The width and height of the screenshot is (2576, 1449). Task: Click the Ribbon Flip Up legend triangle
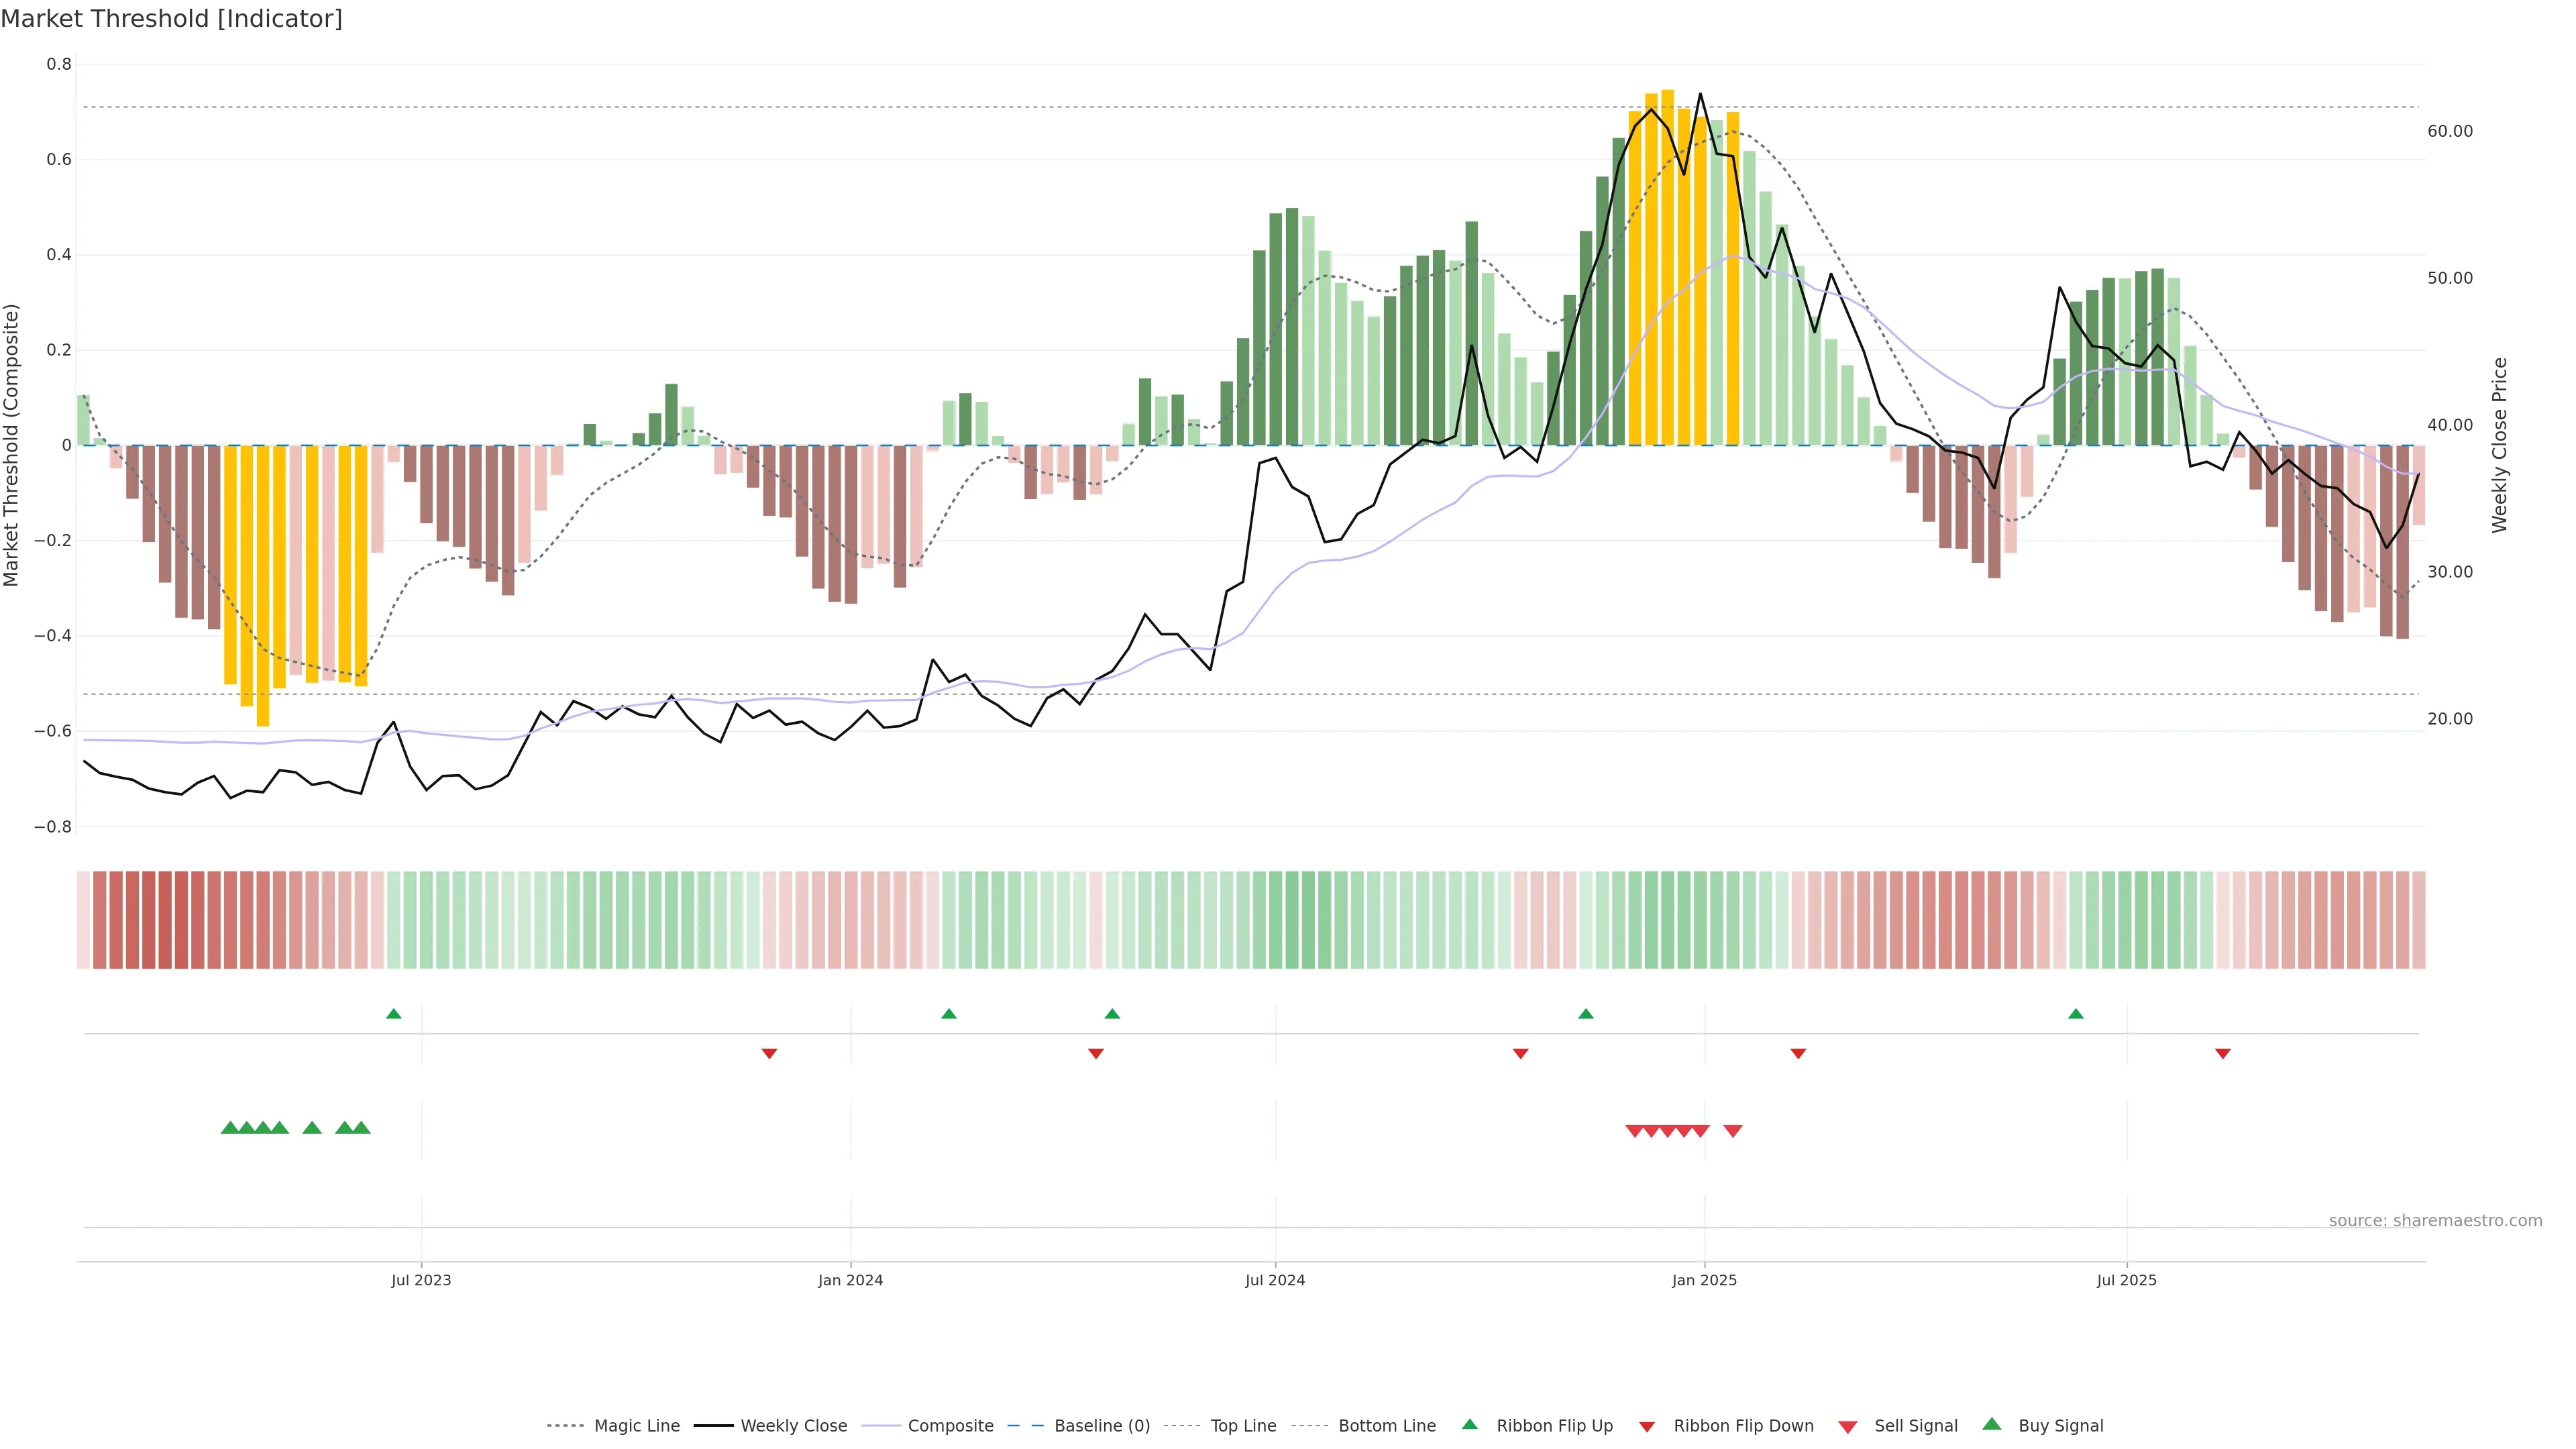click(x=1469, y=1424)
